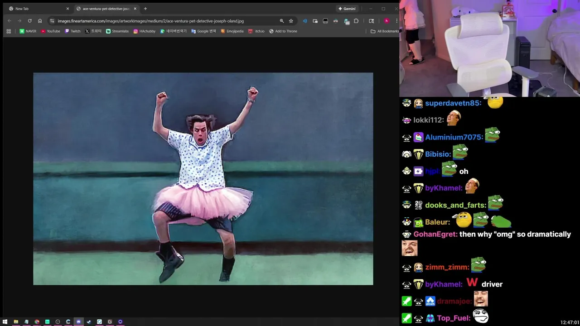The width and height of the screenshot is (580, 326).
Task: Open the Add to Throne bookmark
Action: [283, 31]
